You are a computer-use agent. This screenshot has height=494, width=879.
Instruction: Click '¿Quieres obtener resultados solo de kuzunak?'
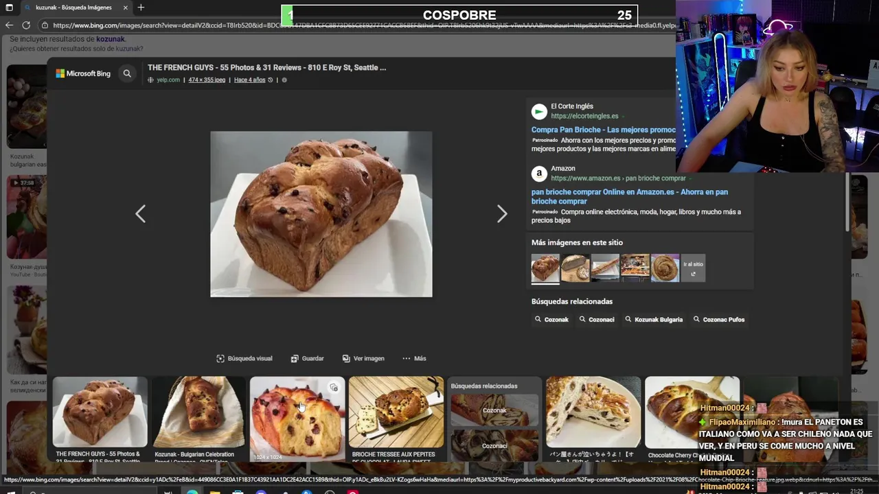pos(76,49)
